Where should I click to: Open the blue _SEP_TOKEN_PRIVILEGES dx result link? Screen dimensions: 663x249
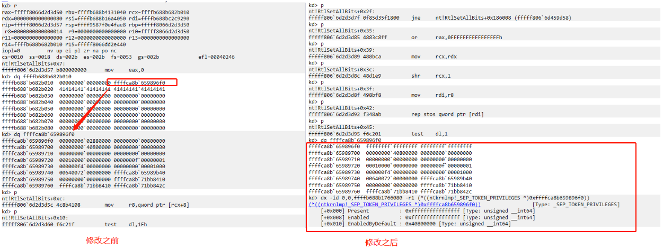[394, 205]
